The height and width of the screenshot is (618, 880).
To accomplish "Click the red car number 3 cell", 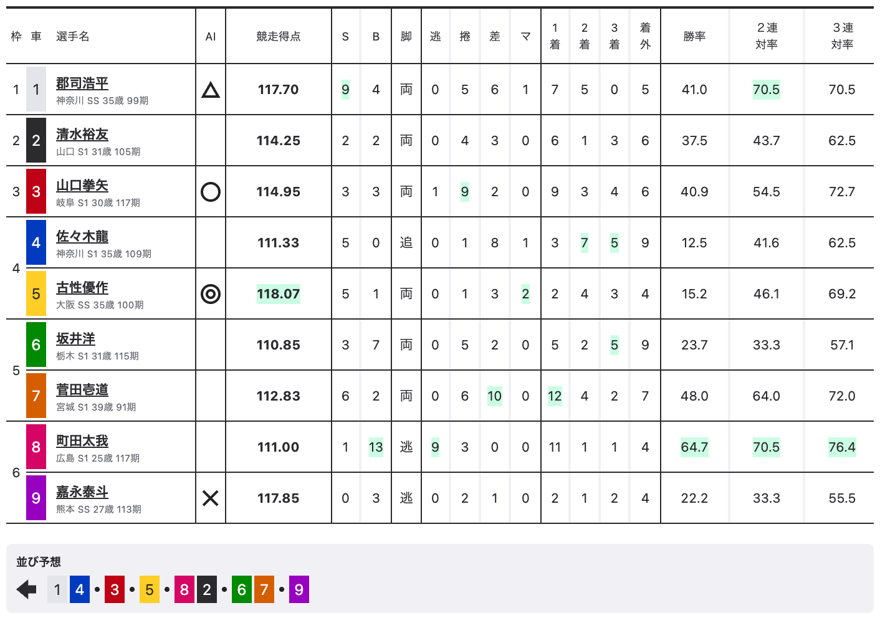I will 36,192.
